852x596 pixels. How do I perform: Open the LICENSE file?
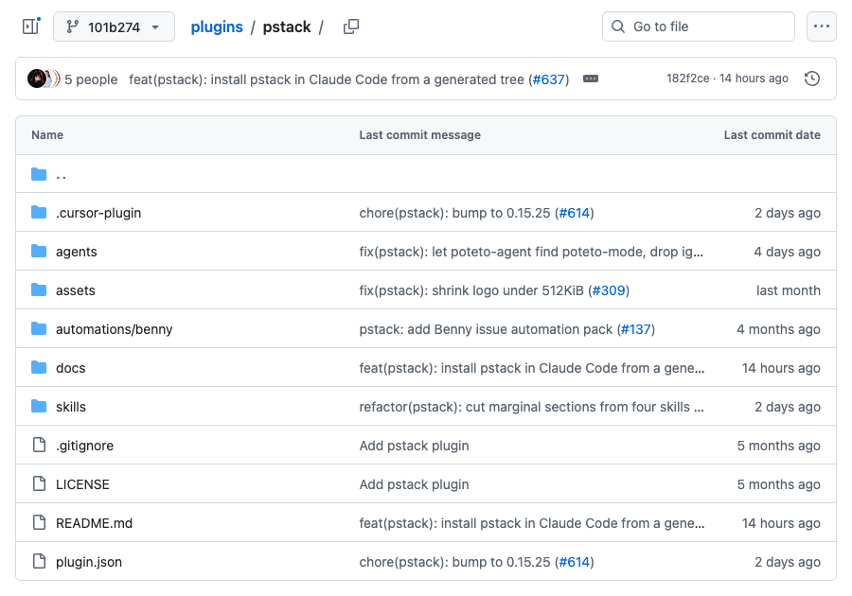pos(82,484)
